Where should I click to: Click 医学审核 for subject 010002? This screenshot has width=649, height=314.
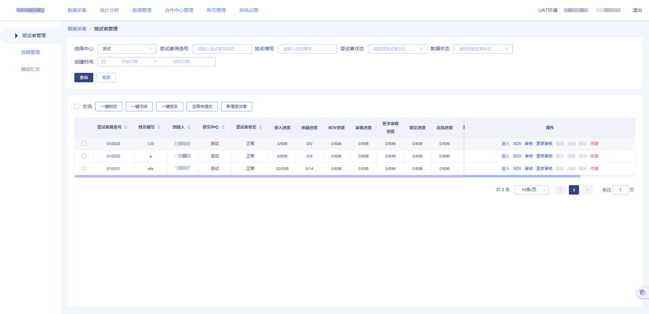[545, 156]
